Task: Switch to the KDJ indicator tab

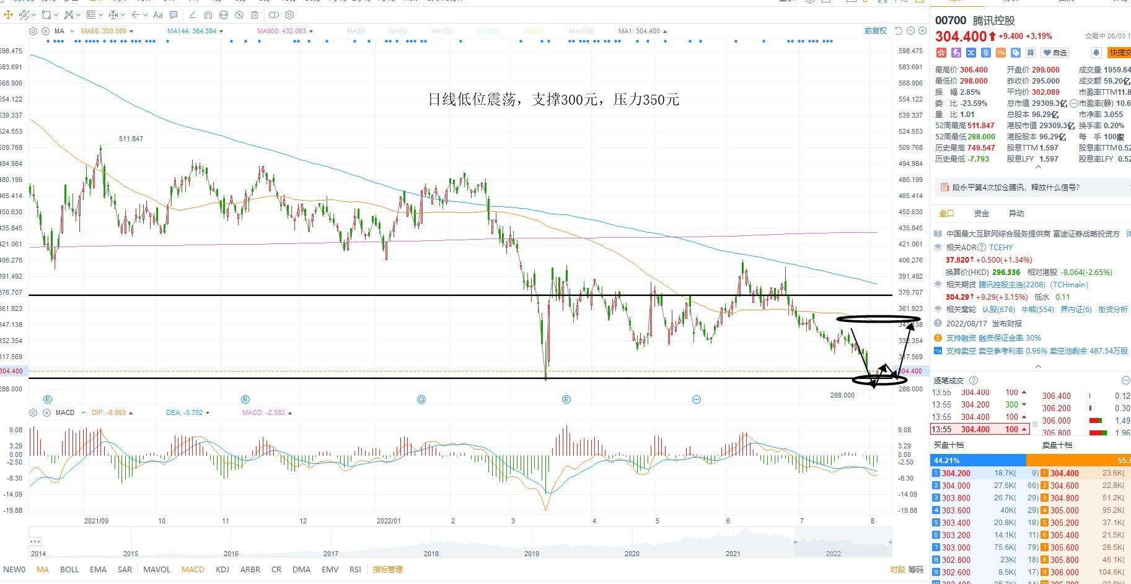Action: pos(222,570)
